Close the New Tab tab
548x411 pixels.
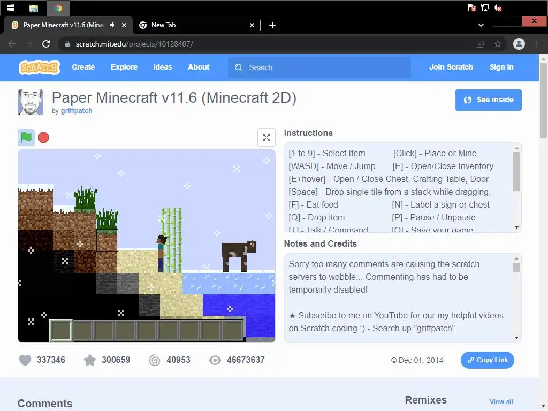coord(252,25)
